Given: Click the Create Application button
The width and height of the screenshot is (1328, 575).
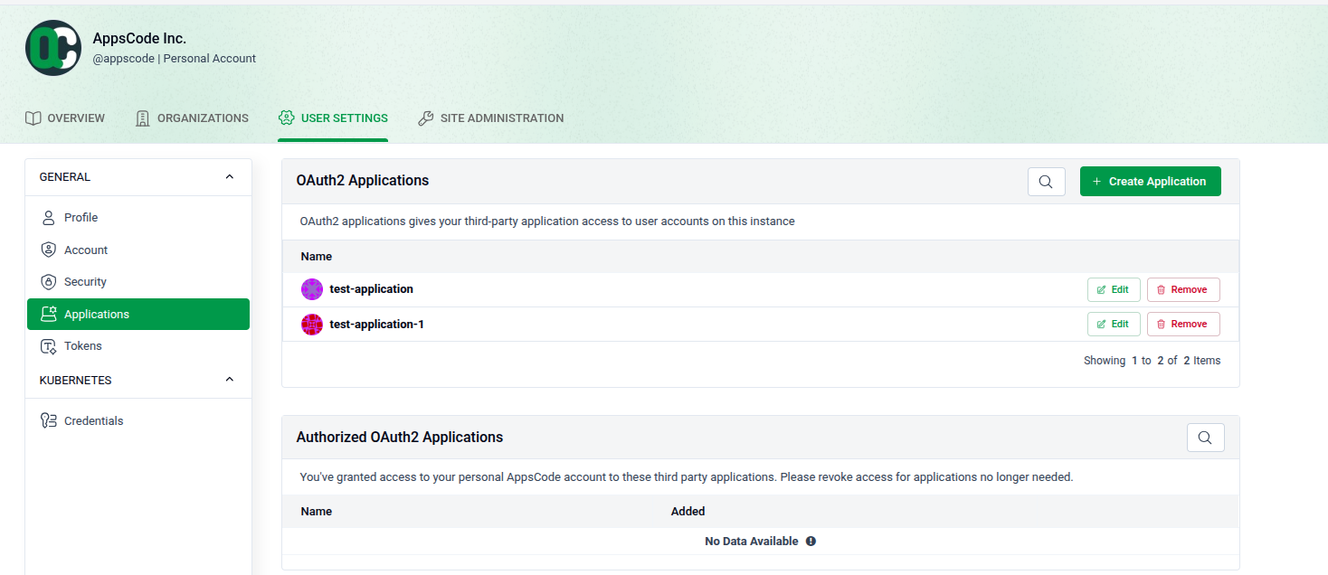Looking at the screenshot, I should coord(1150,181).
